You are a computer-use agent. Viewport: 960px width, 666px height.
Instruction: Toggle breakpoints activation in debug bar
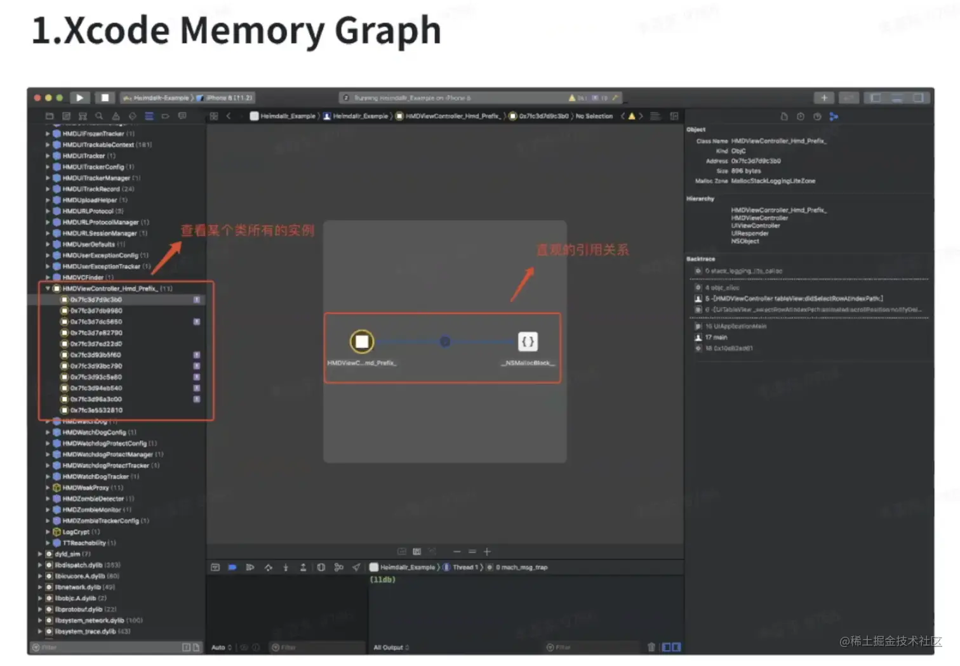click(x=232, y=567)
